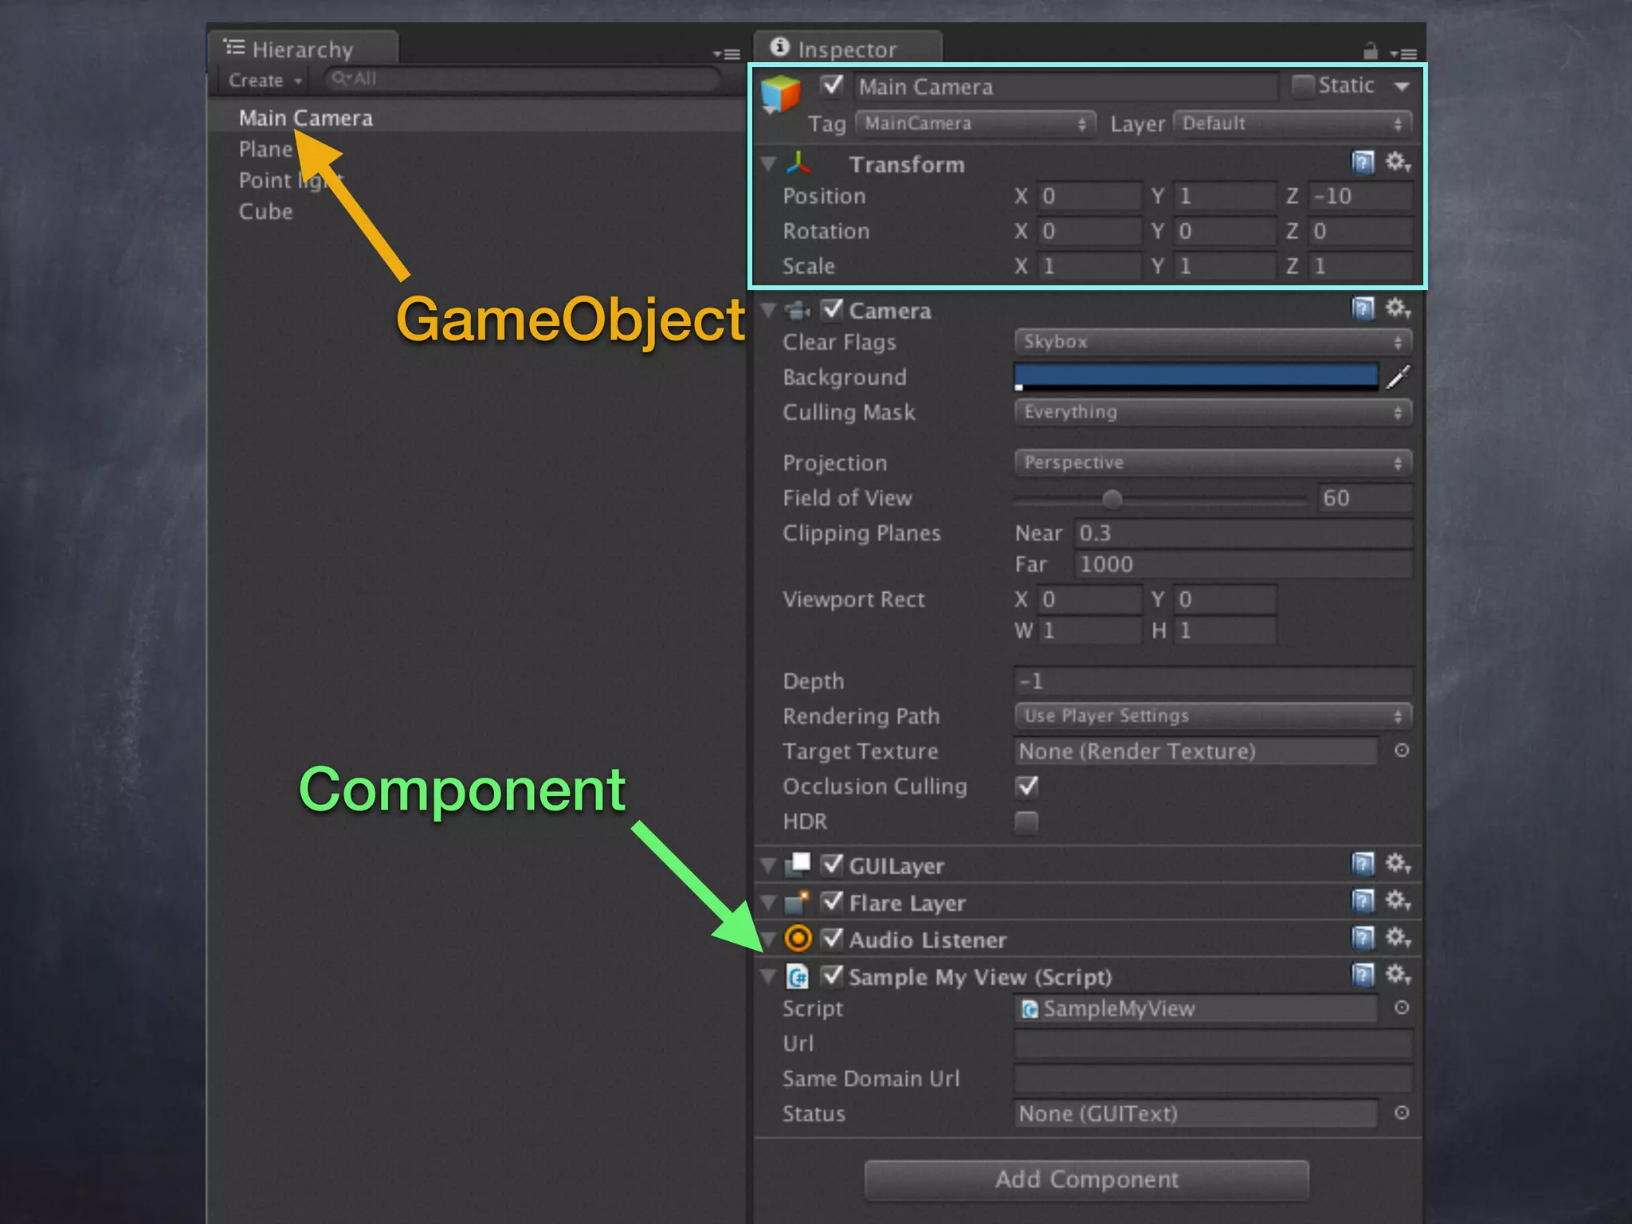Click the GUILayer help book icon

click(1363, 864)
